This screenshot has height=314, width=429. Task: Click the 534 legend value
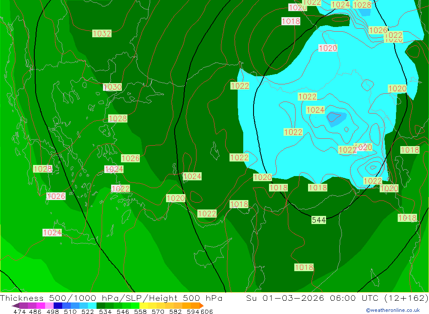click(105, 311)
